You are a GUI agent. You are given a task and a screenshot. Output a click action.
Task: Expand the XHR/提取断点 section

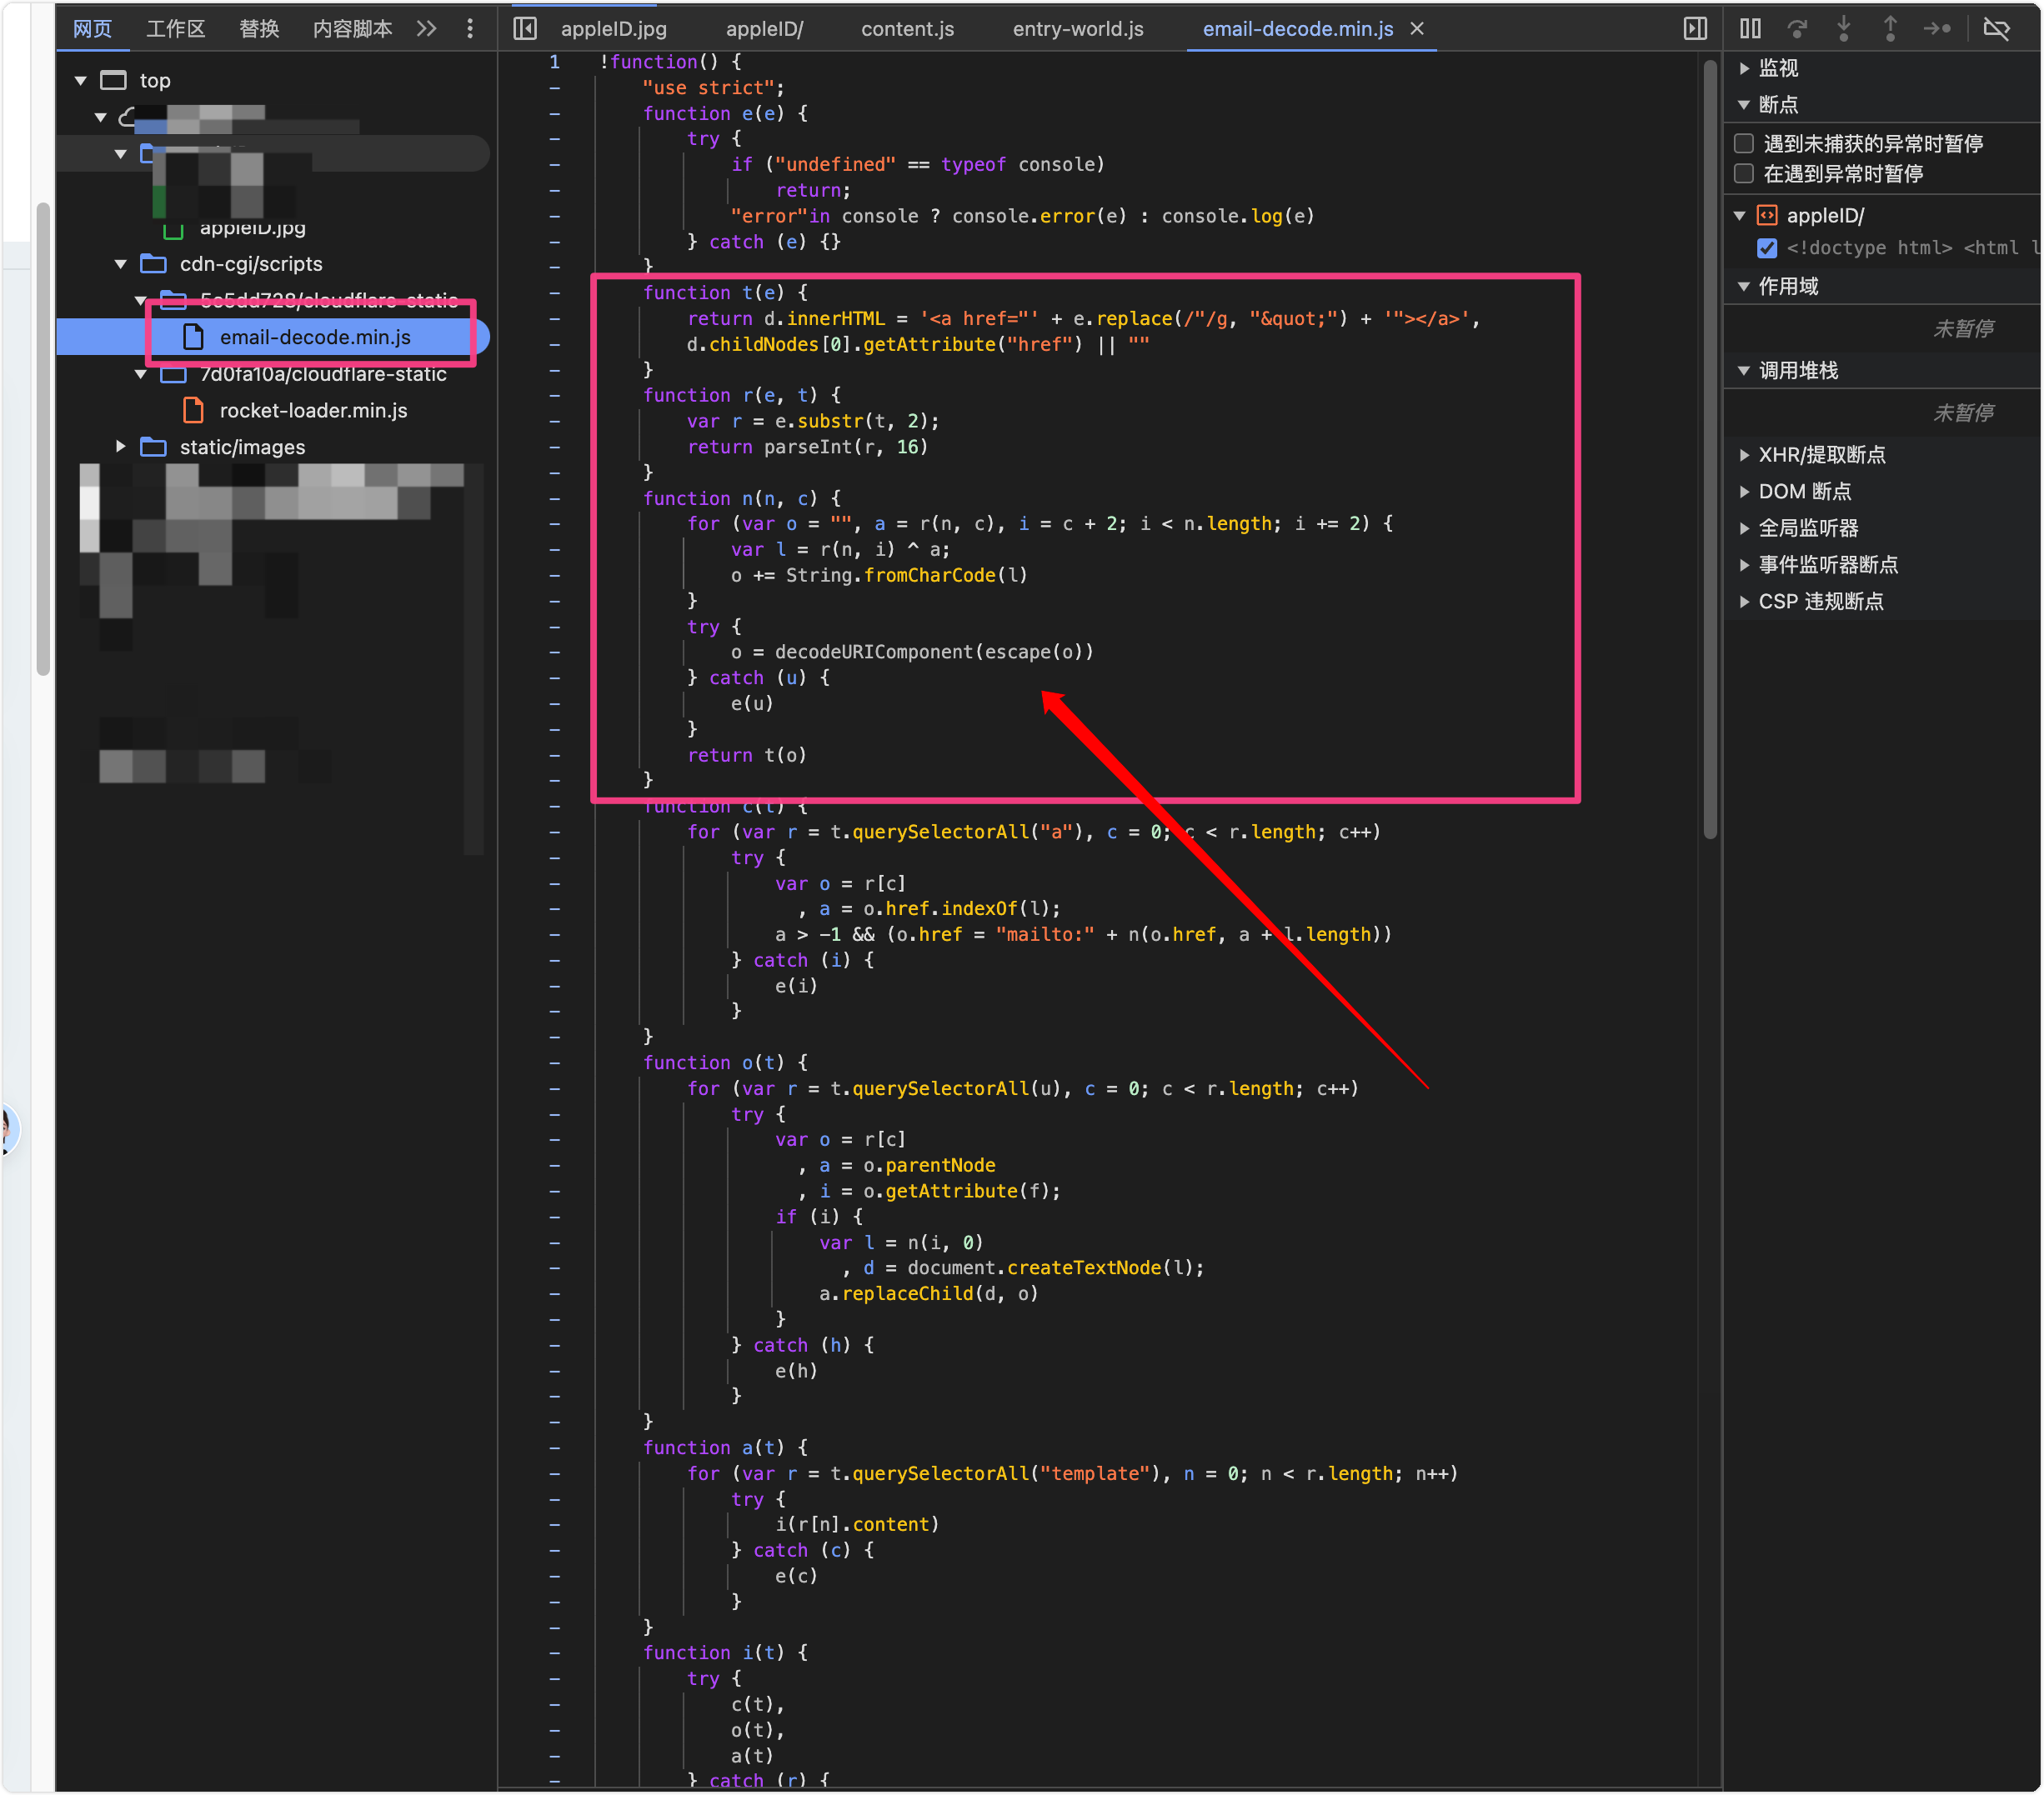coord(1745,455)
